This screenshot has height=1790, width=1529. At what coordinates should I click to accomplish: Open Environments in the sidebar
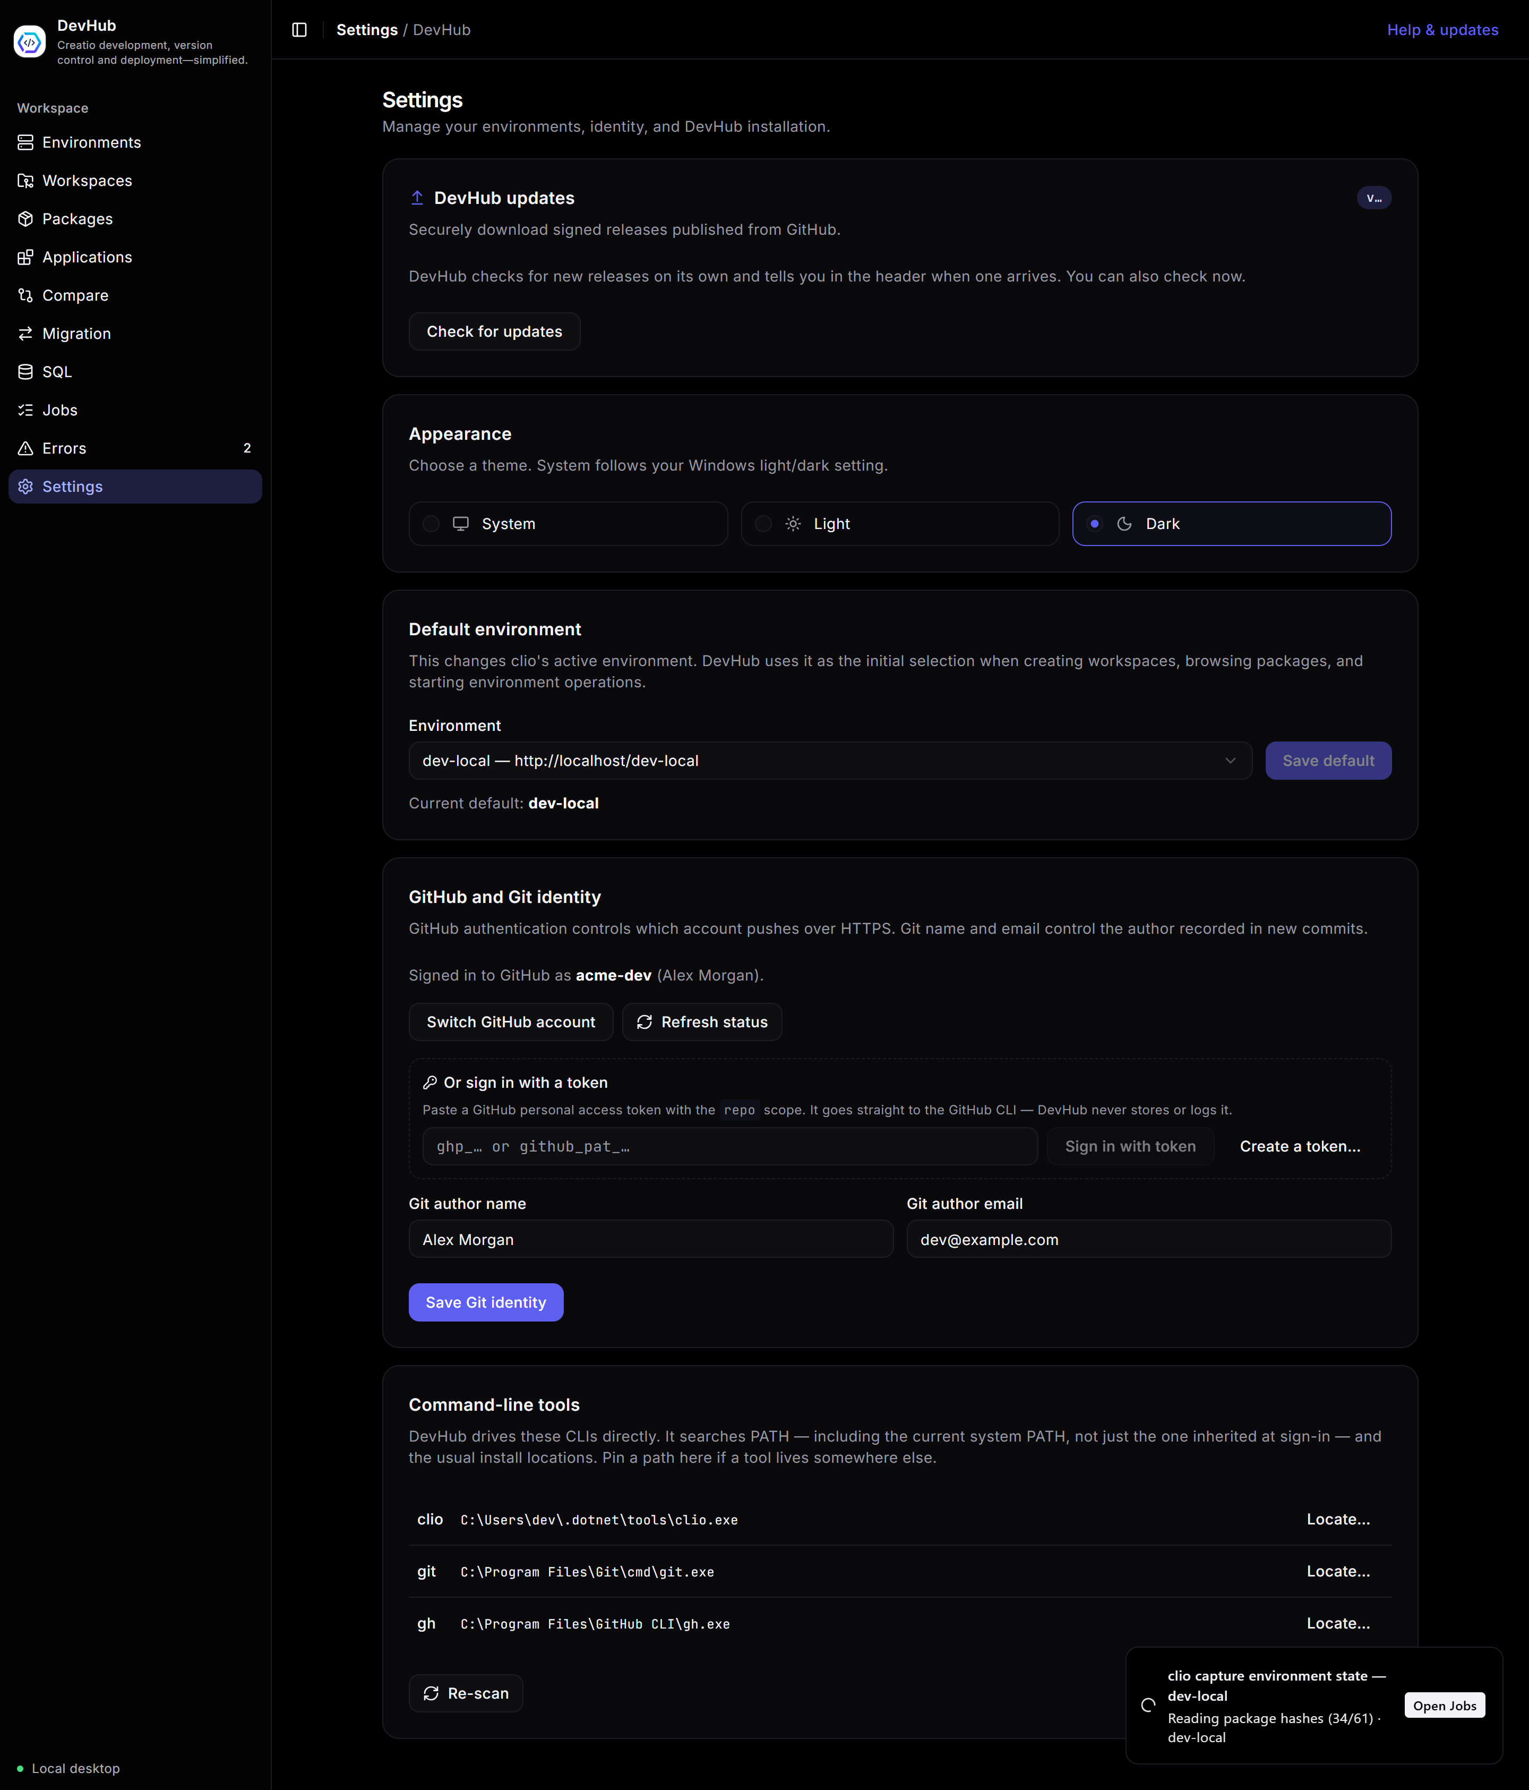(x=135, y=142)
